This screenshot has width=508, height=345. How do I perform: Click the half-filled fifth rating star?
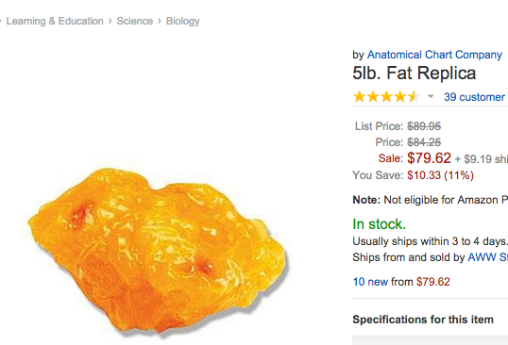414,97
